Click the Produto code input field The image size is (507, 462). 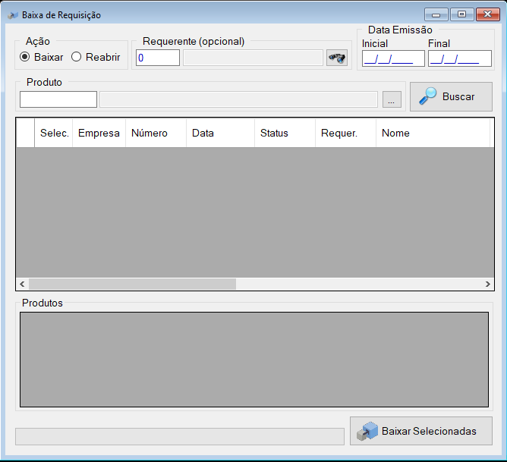click(x=58, y=99)
